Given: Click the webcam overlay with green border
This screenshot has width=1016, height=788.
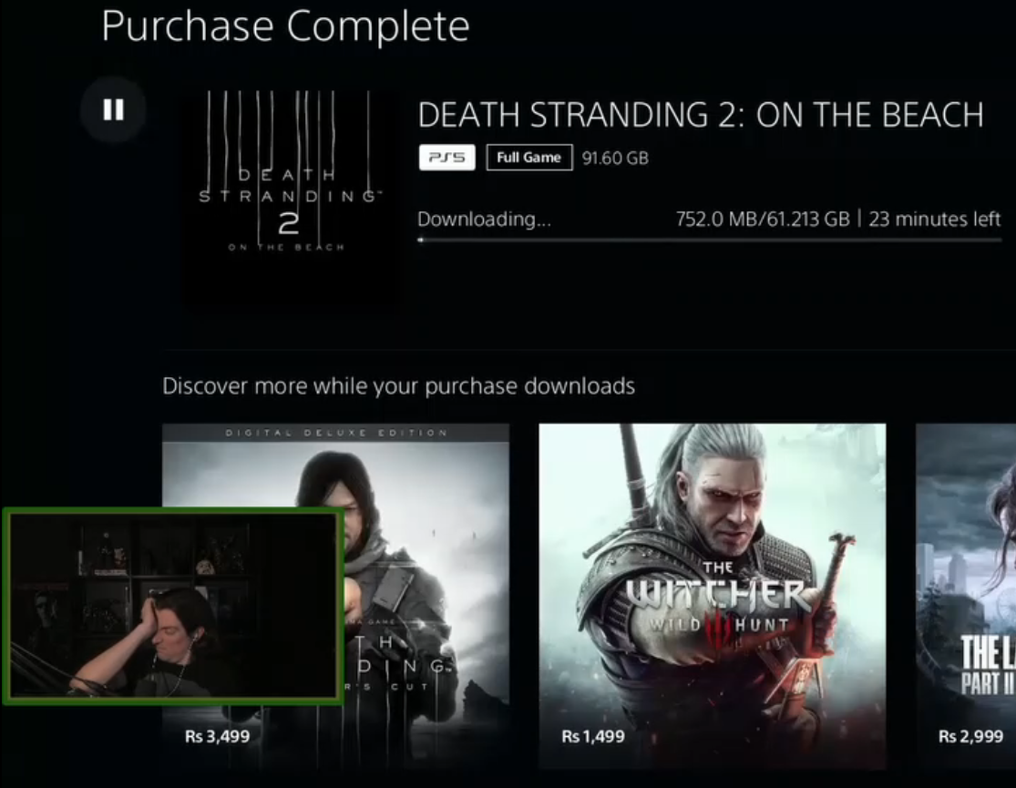Looking at the screenshot, I should [x=173, y=606].
